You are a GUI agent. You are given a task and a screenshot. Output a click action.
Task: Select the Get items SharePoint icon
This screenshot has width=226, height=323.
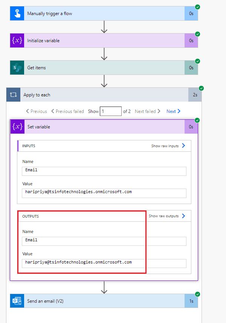click(17, 67)
